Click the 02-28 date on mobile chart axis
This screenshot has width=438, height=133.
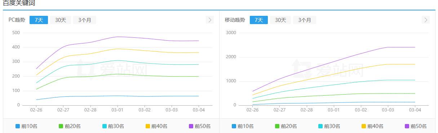(307, 110)
